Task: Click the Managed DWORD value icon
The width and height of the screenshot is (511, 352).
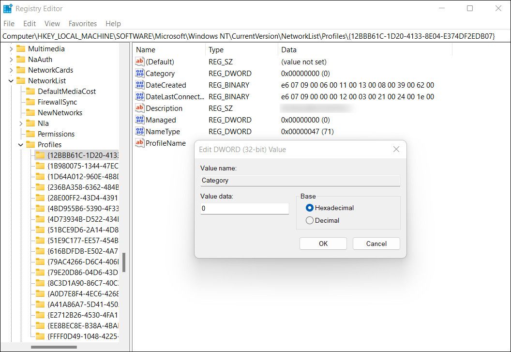Action: click(139, 120)
